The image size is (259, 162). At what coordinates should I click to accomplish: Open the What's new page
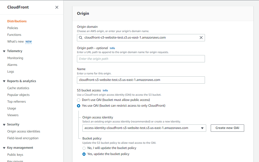[x=16, y=42]
